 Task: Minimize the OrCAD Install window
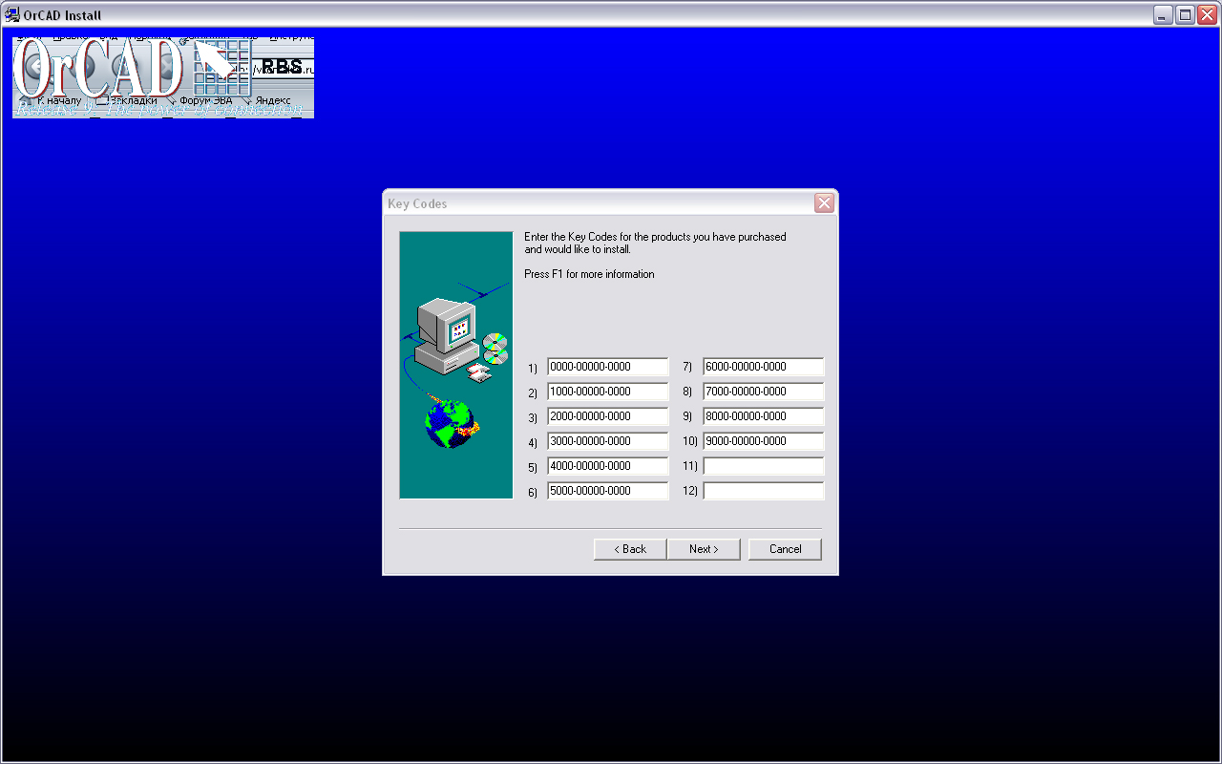(1163, 14)
